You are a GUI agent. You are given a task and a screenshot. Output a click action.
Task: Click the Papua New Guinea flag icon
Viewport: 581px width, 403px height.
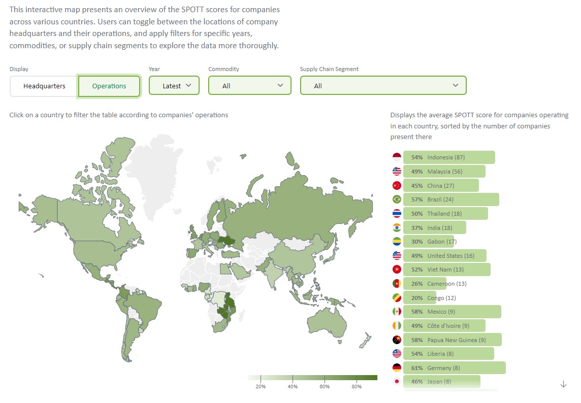pos(397,339)
